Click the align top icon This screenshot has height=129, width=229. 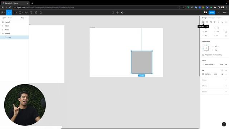(x=215, y=22)
